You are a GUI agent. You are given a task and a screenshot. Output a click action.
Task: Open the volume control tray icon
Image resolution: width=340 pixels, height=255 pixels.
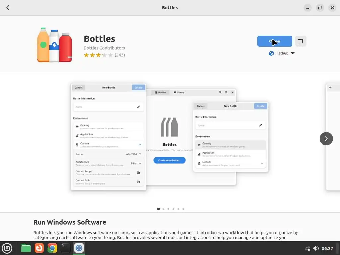tap(316, 248)
